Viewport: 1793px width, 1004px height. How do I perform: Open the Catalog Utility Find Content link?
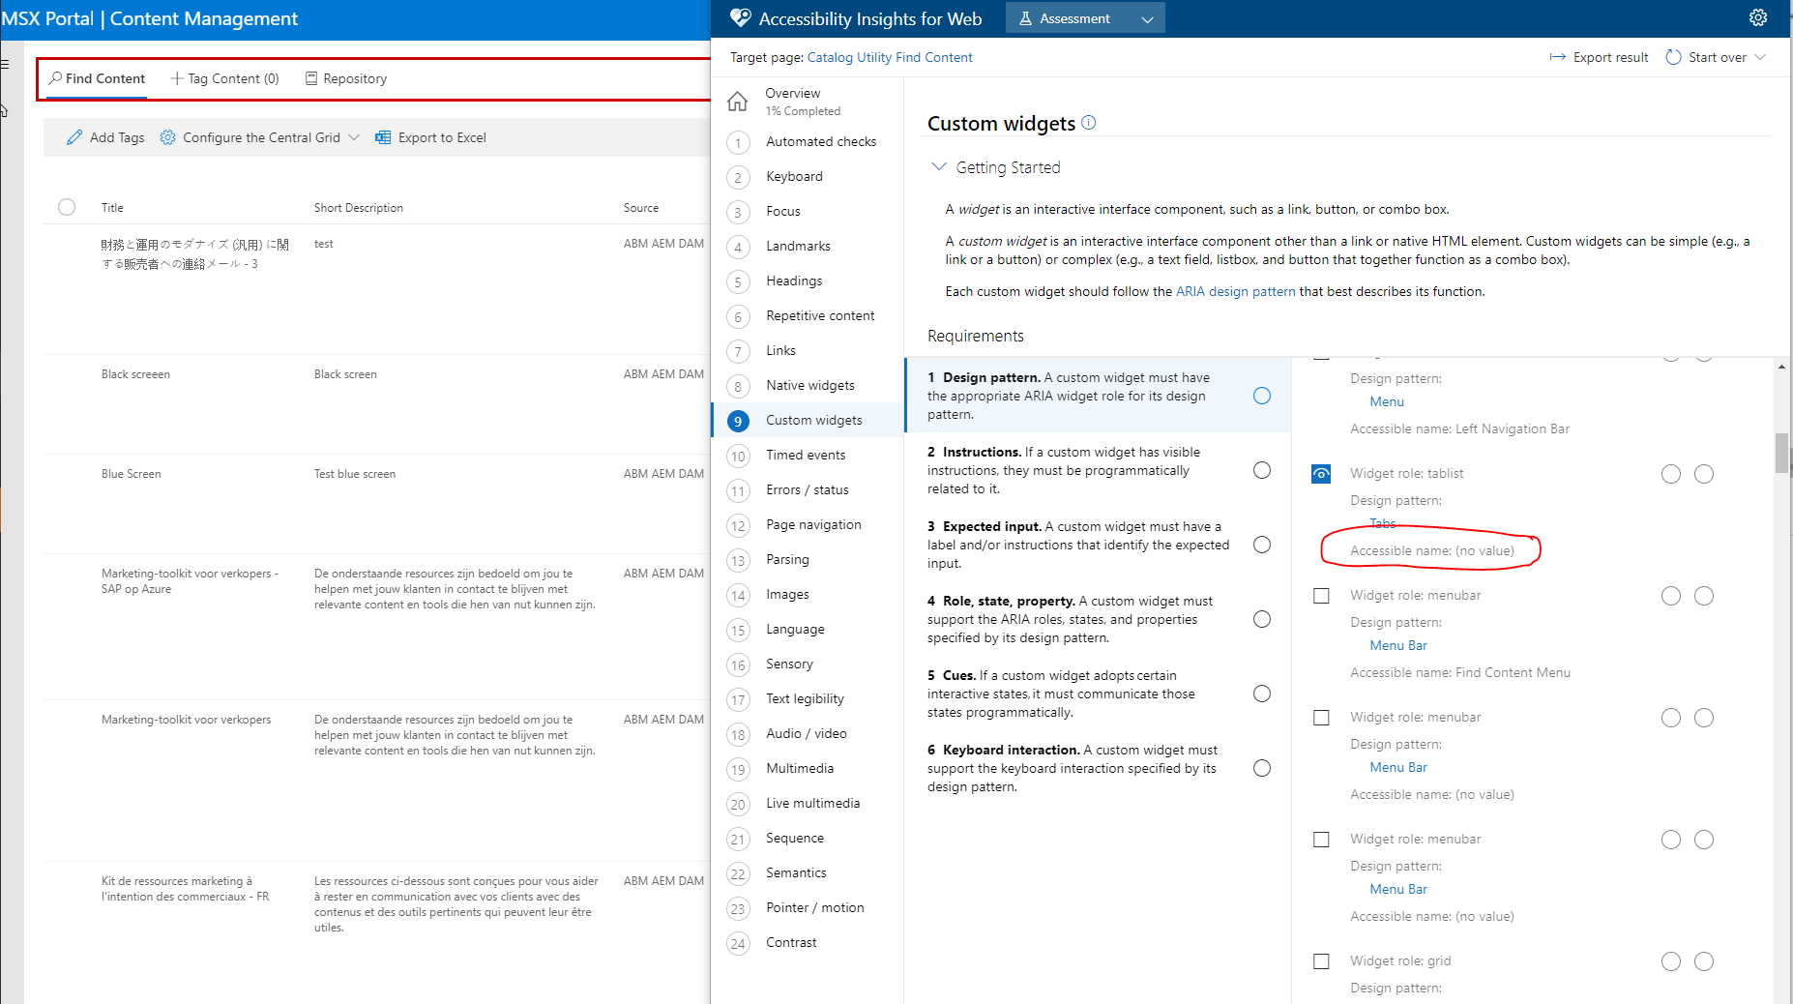coord(890,57)
